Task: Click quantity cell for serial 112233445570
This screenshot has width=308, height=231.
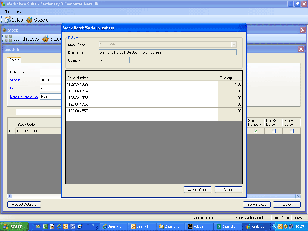Action: point(230,111)
